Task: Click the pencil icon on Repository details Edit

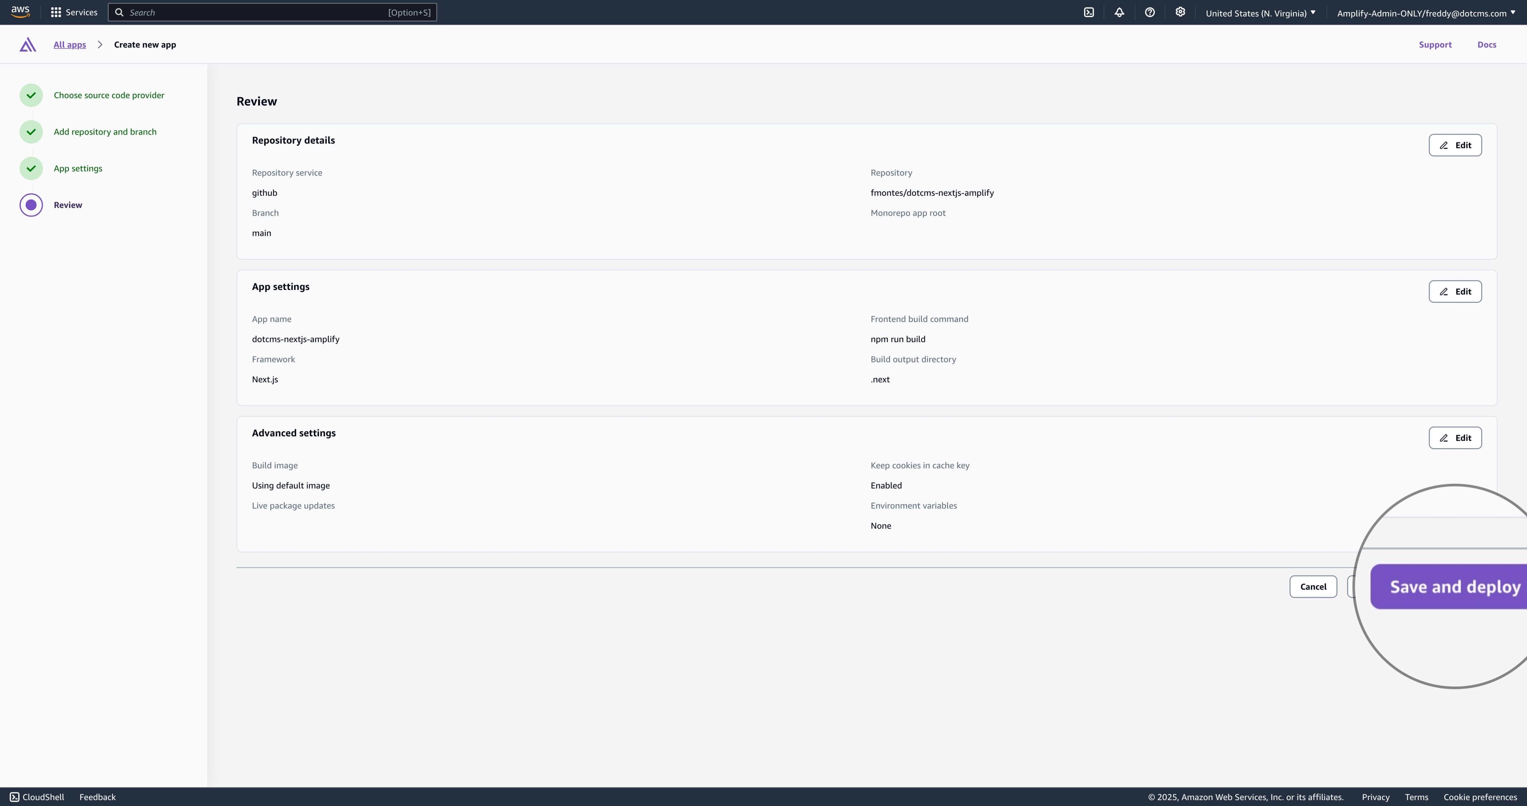Action: tap(1444, 145)
